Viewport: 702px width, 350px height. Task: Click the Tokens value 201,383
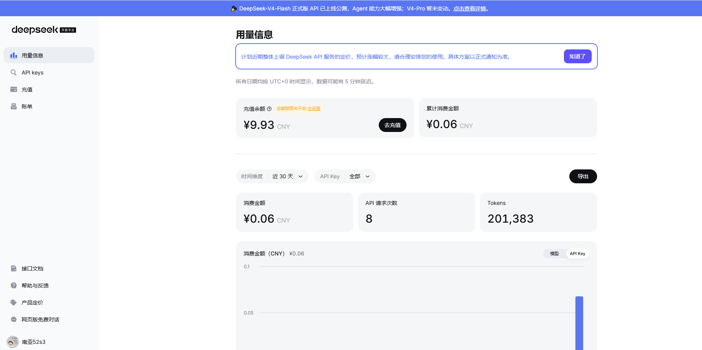(510, 219)
